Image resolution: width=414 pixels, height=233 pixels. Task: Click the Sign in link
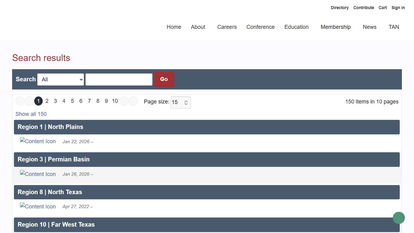pyautogui.click(x=398, y=8)
